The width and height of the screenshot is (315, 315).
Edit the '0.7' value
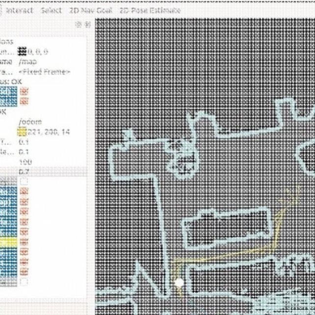point(24,172)
